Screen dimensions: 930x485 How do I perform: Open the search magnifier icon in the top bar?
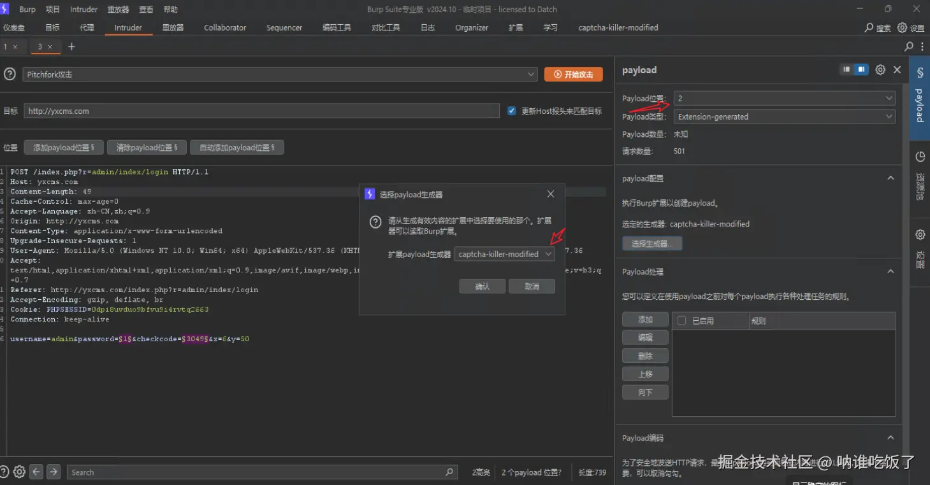pyautogui.click(x=869, y=28)
